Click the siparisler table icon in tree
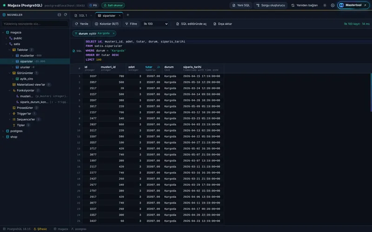Screen dimensions: 372x232 pos(17,61)
